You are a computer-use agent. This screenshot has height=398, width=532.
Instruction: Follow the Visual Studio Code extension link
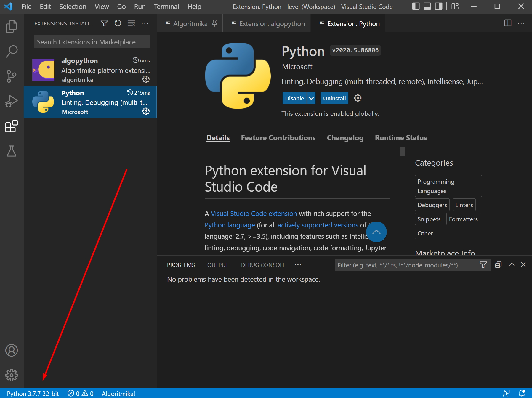click(254, 214)
